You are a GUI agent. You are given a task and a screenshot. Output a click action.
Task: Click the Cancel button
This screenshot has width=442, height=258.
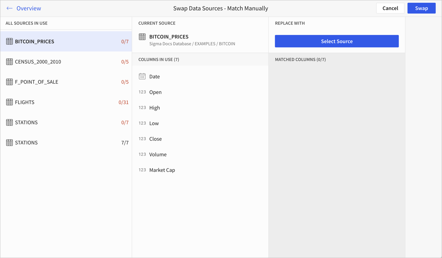click(x=390, y=8)
